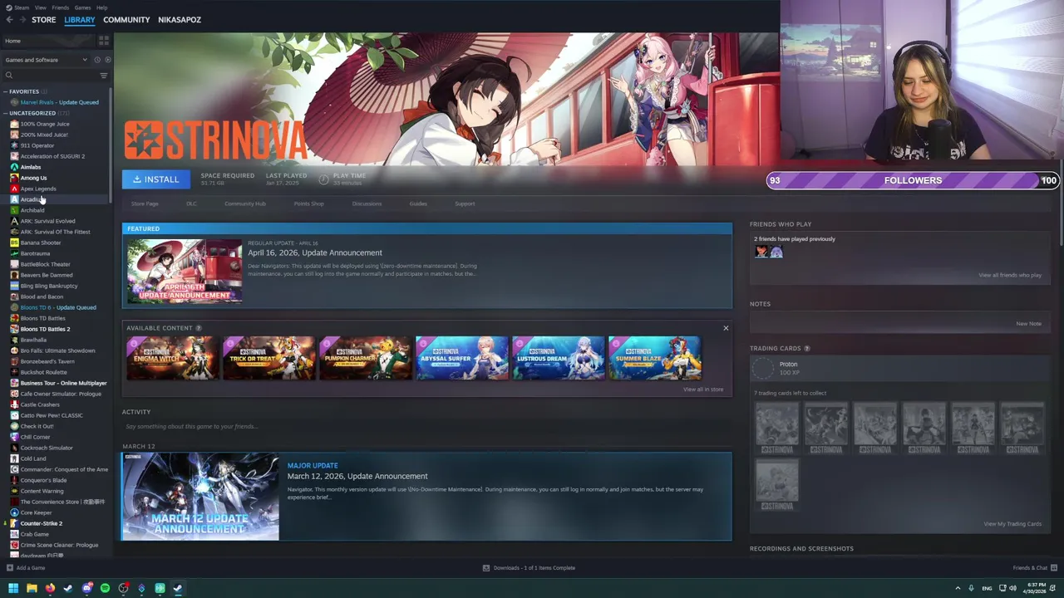The width and height of the screenshot is (1064, 598).
Task: Close the Available Content section
Action: click(x=726, y=328)
